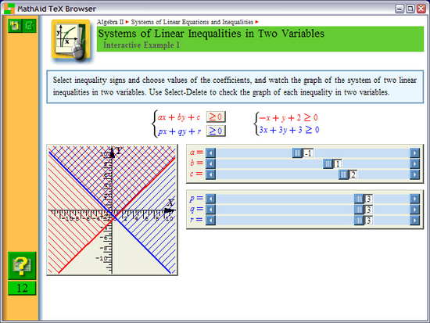Click the red formula ax + by + c

click(x=179, y=117)
